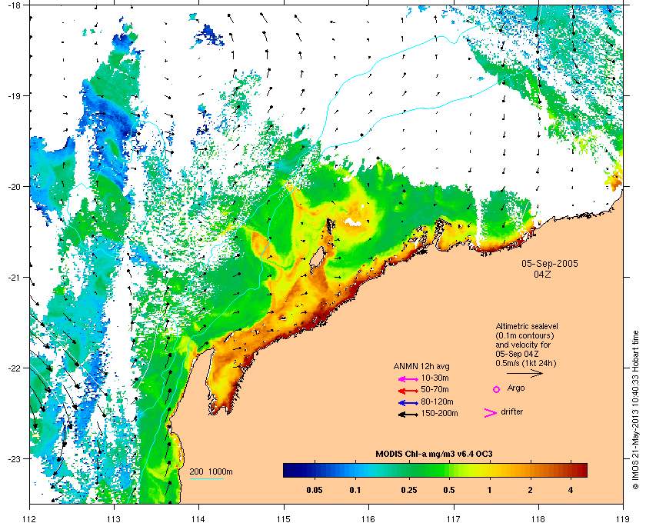Click the colorbar tick label 2
The image size is (646, 523).
point(530,491)
